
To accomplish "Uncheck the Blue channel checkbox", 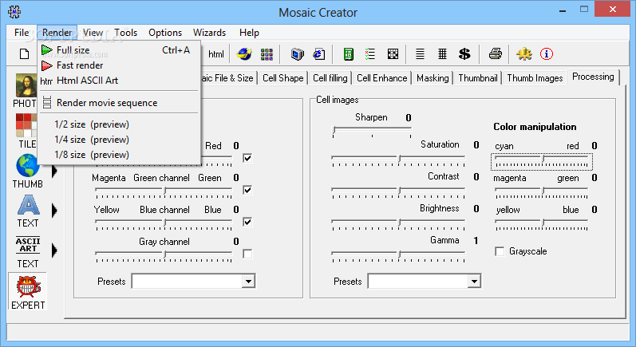I will pyautogui.click(x=247, y=222).
